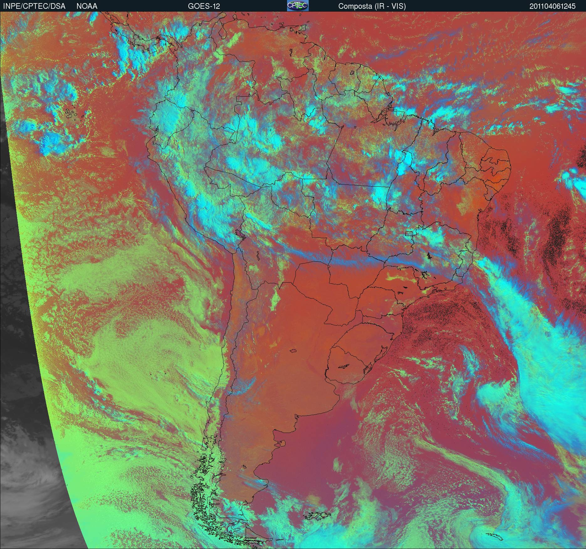The image size is (586, 549).
Task: Select the Composta (IR - VIS) label
Action: [x=372, y=6]
